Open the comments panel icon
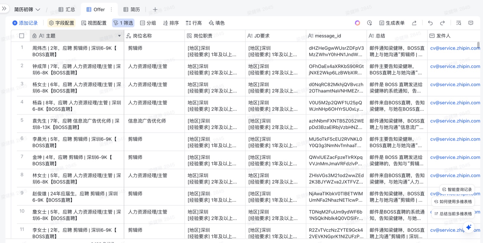 pos(471,23)
